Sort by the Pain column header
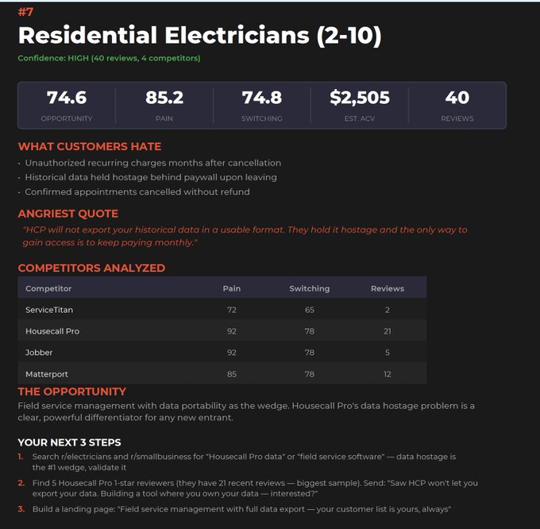Screen dimensions: 540x529 [x=231, y=288]
